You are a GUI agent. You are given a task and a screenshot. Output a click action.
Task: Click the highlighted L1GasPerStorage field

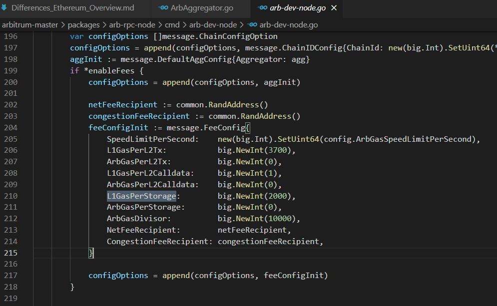pos(141,196)
